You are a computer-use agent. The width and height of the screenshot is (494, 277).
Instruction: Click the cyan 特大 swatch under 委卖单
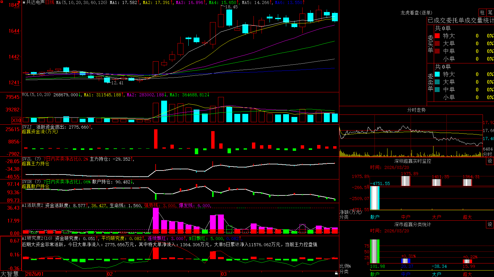point(437,74)
